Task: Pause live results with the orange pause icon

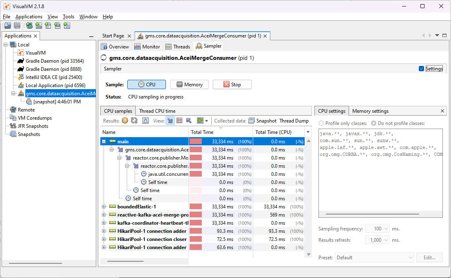Action: [125, 120]
